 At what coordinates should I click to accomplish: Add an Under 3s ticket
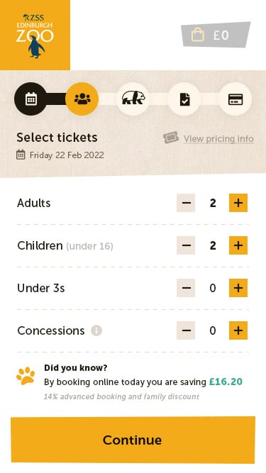click(238, 288)
